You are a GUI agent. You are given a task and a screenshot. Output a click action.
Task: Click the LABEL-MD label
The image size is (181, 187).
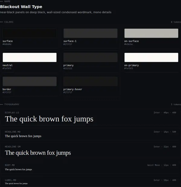click(11, 180)
